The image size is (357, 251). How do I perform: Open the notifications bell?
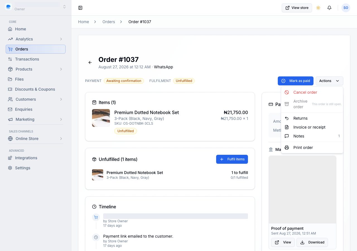pyautogui.click(x=329, y=8)
